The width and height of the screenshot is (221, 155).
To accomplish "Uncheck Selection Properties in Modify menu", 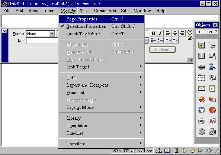I will click(102, 26).
